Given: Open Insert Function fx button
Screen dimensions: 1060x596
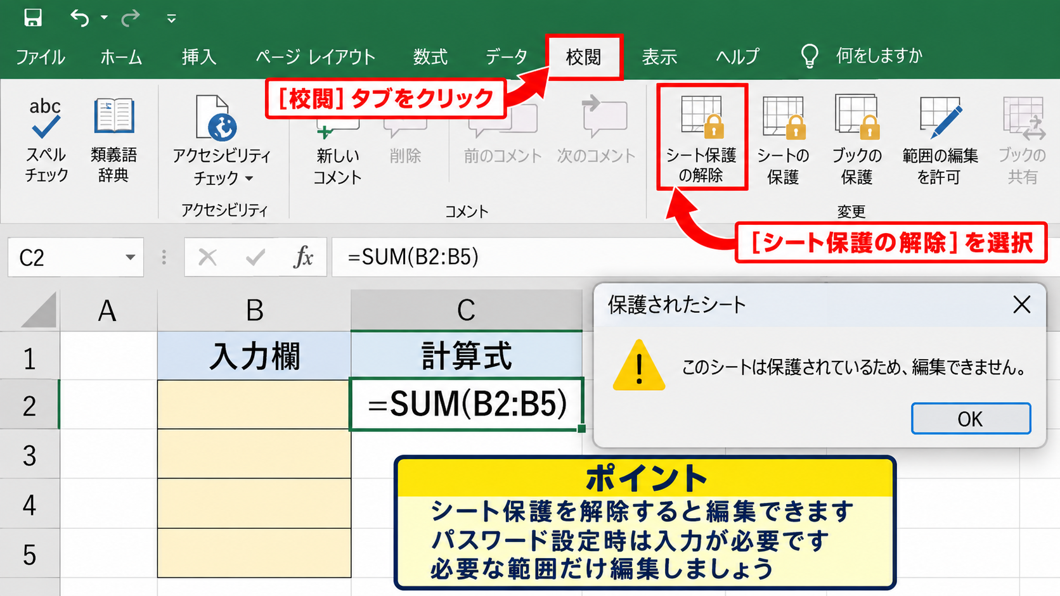Looking at the screenshot, I should point(304,257).
